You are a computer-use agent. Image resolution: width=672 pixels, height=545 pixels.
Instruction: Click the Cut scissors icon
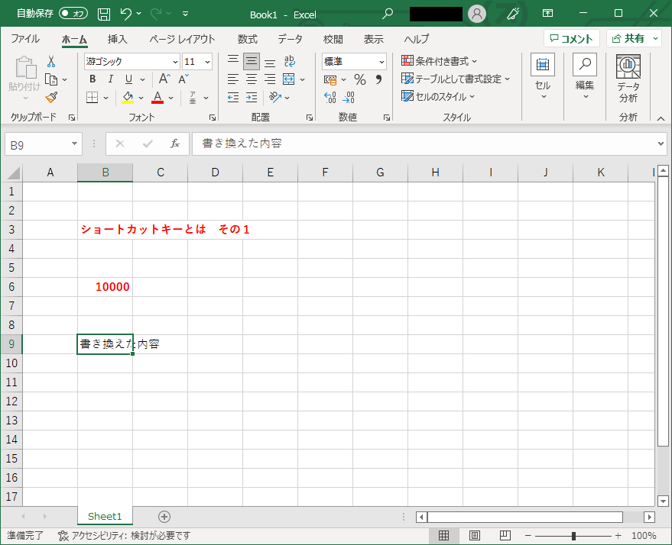tap(51, 62)
